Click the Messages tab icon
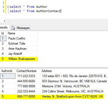 click(x=13, y=28)
